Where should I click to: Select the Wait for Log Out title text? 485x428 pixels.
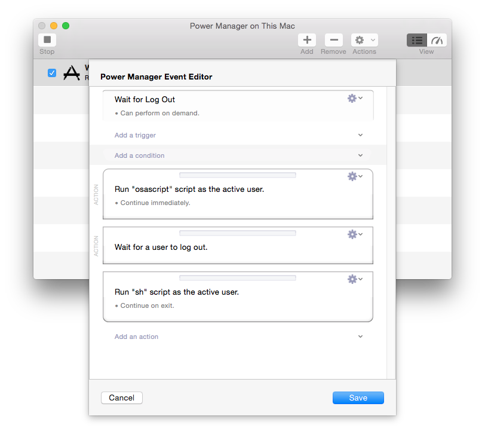click(145, 99)
